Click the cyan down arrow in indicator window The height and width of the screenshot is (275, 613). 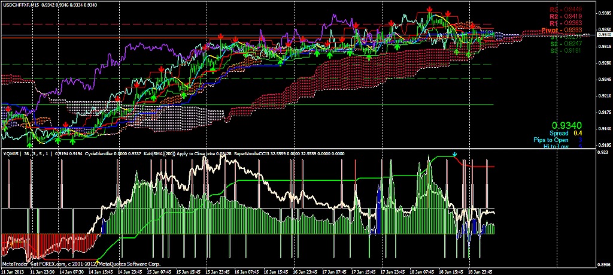tap(454, 155)
